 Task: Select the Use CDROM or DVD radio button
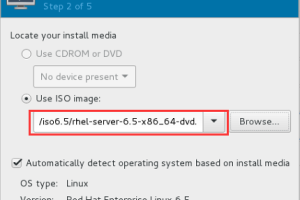[25, 53]
